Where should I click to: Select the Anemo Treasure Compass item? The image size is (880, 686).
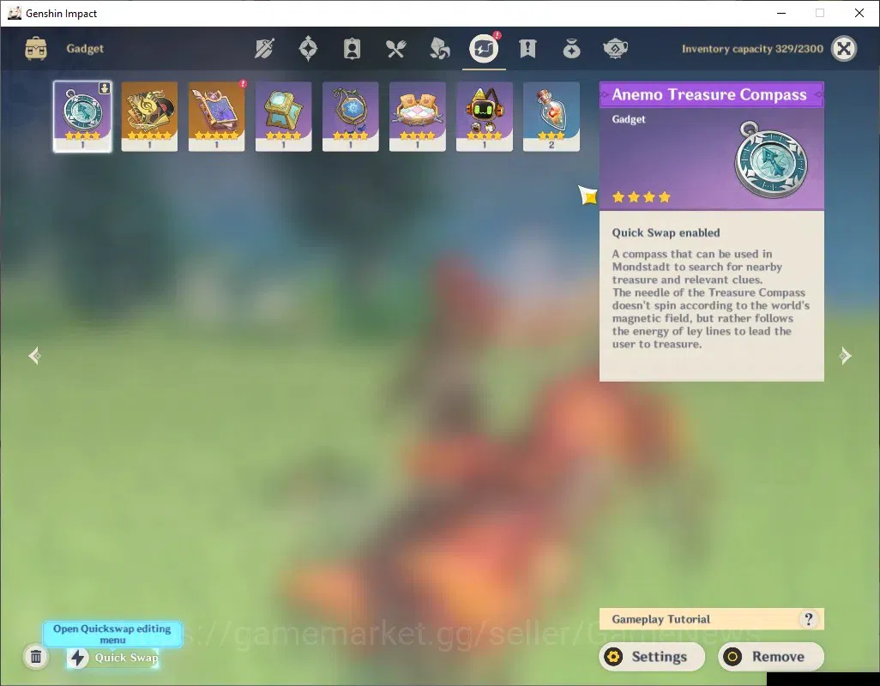tap(82, 117)
